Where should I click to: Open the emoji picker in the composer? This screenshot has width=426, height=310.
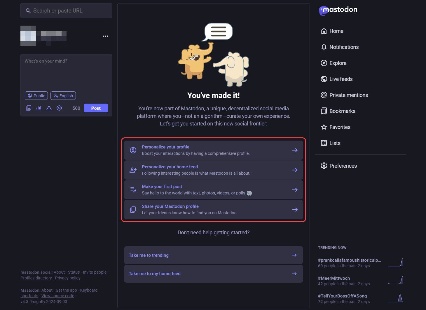(x=59, y=108)
